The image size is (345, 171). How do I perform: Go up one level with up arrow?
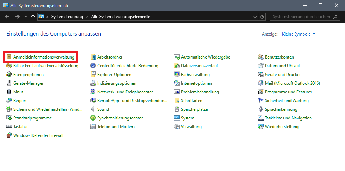(x=33, y=17)
